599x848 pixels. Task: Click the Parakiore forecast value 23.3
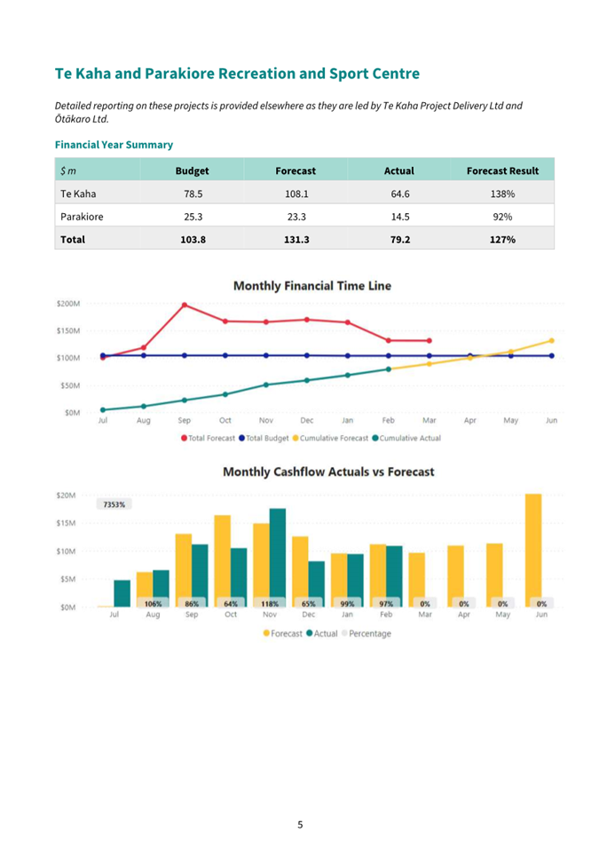(x=296, y=217)
